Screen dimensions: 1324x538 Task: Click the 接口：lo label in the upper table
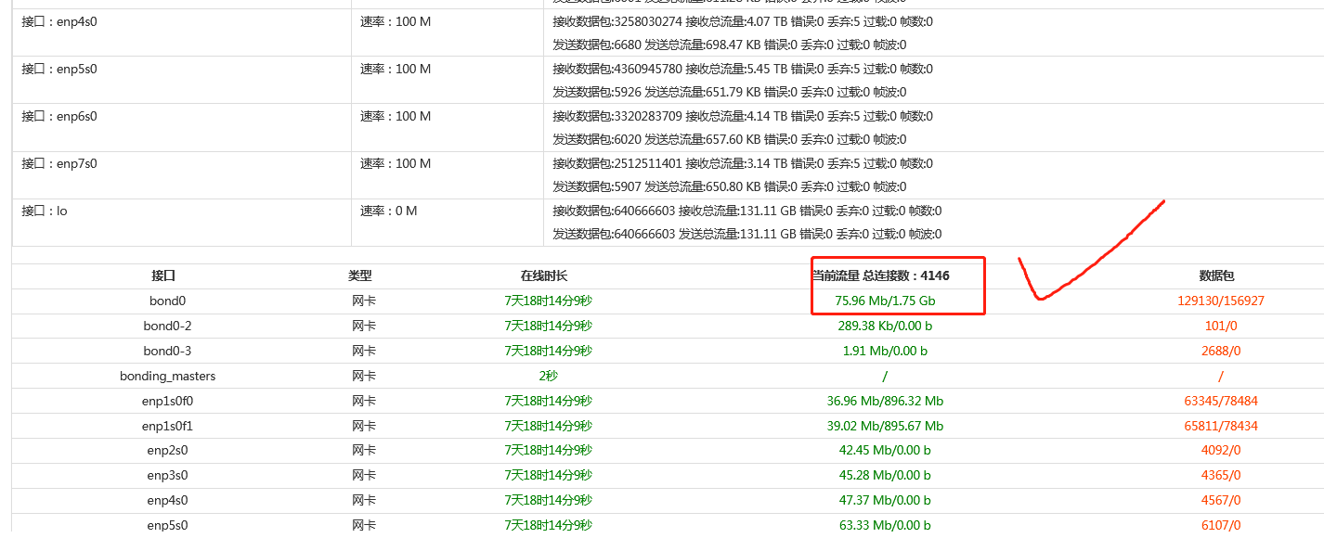(45, 211)
